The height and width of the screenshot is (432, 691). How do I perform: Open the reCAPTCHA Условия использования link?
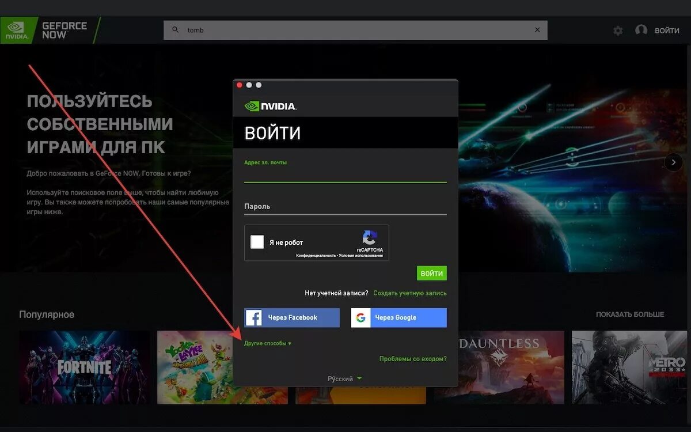[360, 255]
